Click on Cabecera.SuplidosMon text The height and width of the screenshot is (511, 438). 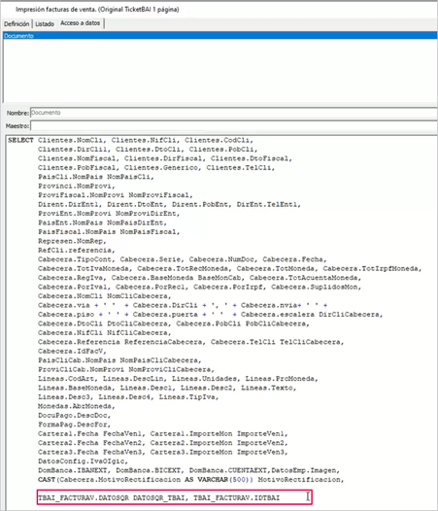coord(316,287)
